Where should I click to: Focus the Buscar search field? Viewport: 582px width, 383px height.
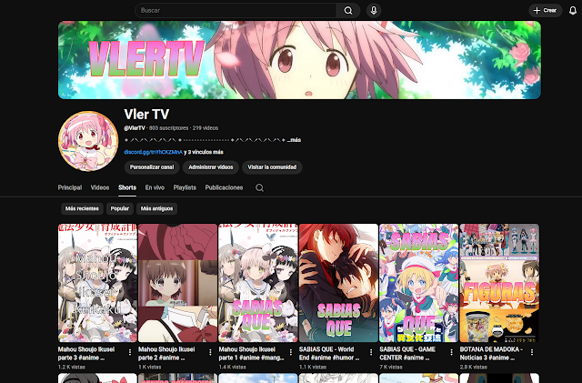(236, 10)
